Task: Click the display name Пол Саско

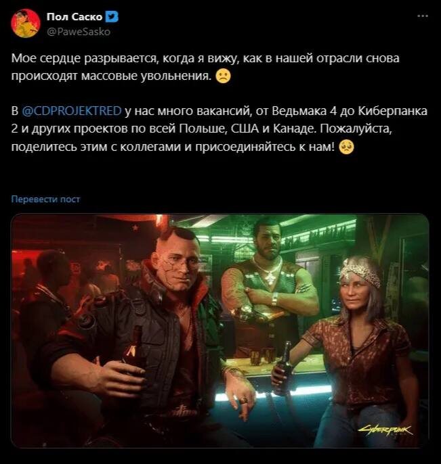Action: [75, 17]
